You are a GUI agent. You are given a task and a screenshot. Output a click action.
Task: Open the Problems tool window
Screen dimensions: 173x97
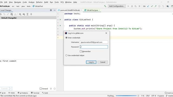click(x=23, y=93)
